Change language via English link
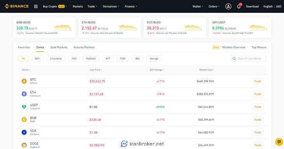 [x=268, y=6]
